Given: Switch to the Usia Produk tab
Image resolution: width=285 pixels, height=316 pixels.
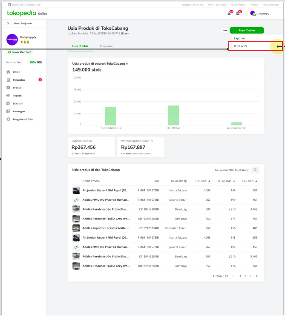Looking at the screenshot, I should coord(80,46).
